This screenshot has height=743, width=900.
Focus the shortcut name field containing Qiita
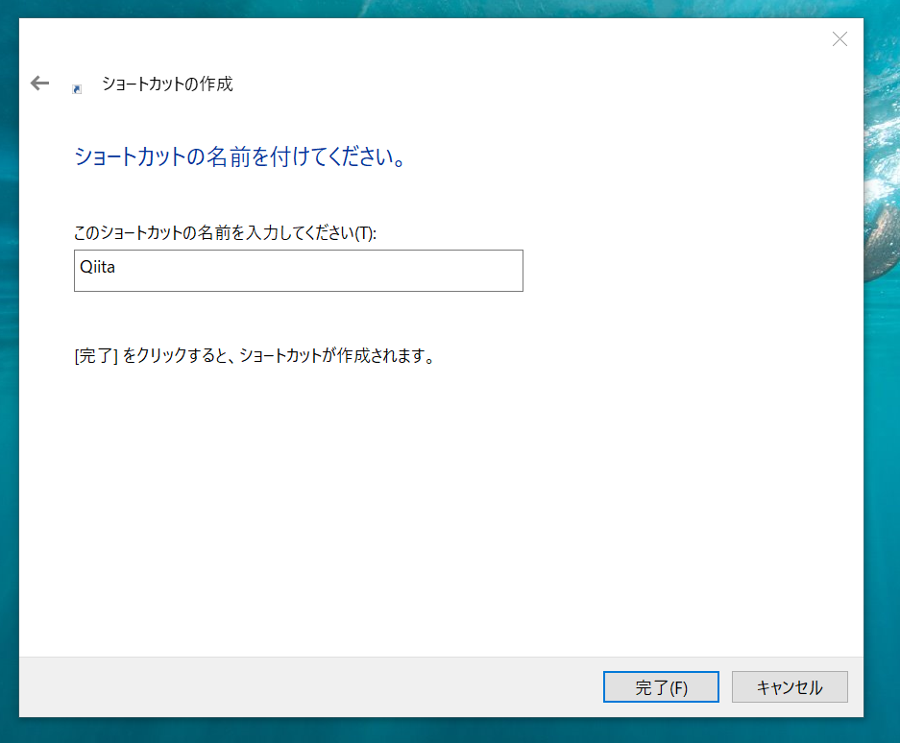click(x=299, y=271)
